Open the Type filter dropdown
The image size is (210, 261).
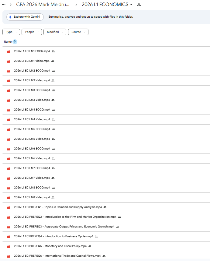point(11,32)
